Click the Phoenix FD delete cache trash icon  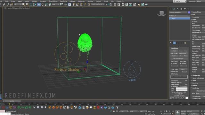pyautogui.click(x=45, y=107)
